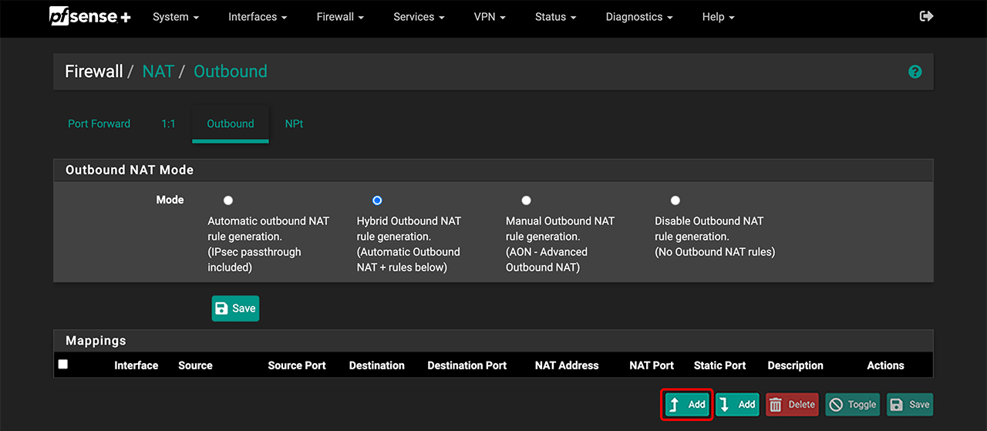
Task: Check the select-all mappings checkbox
Action: point(63,365)
